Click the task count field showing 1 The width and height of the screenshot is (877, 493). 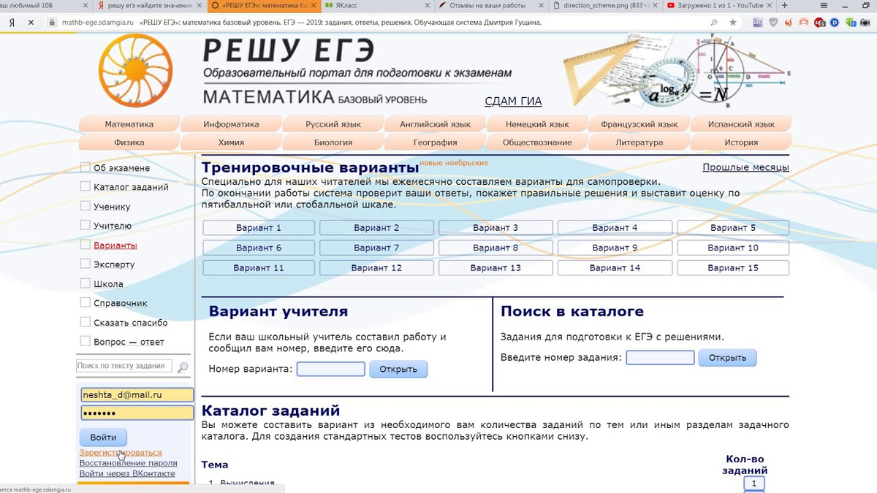(x=753, y=484)
